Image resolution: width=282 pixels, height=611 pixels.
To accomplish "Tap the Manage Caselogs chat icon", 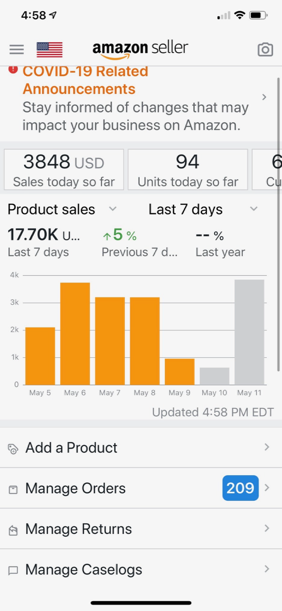I will tap(13, 571).
